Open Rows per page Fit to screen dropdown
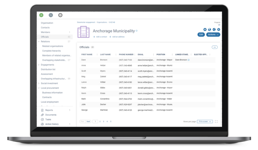Image resolution: width=258 pixels, height=150 pixels. tap(205, 122)
